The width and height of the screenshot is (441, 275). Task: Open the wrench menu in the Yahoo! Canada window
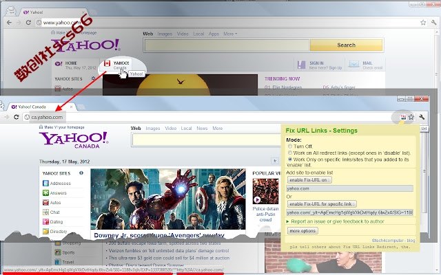point(421,117)
